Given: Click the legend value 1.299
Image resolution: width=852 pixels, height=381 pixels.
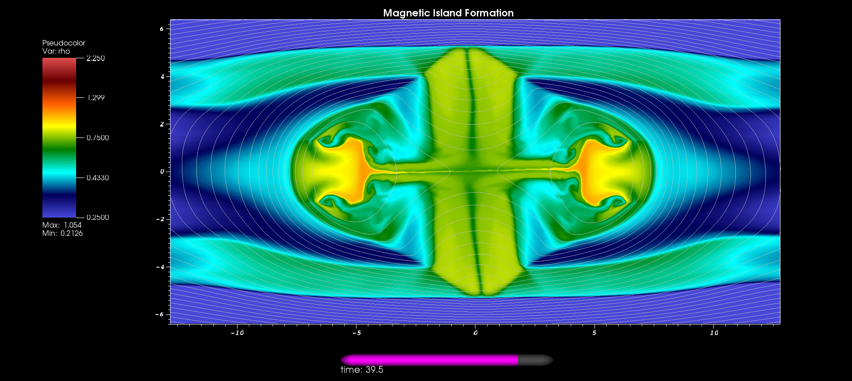Looking at the screenshot, I should [x=96, y=97].
